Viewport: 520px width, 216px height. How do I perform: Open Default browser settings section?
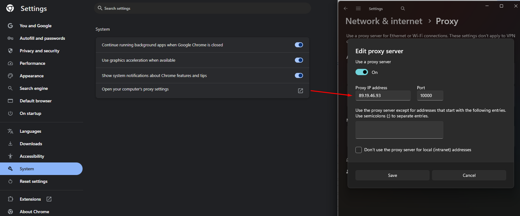coord(36,101)
